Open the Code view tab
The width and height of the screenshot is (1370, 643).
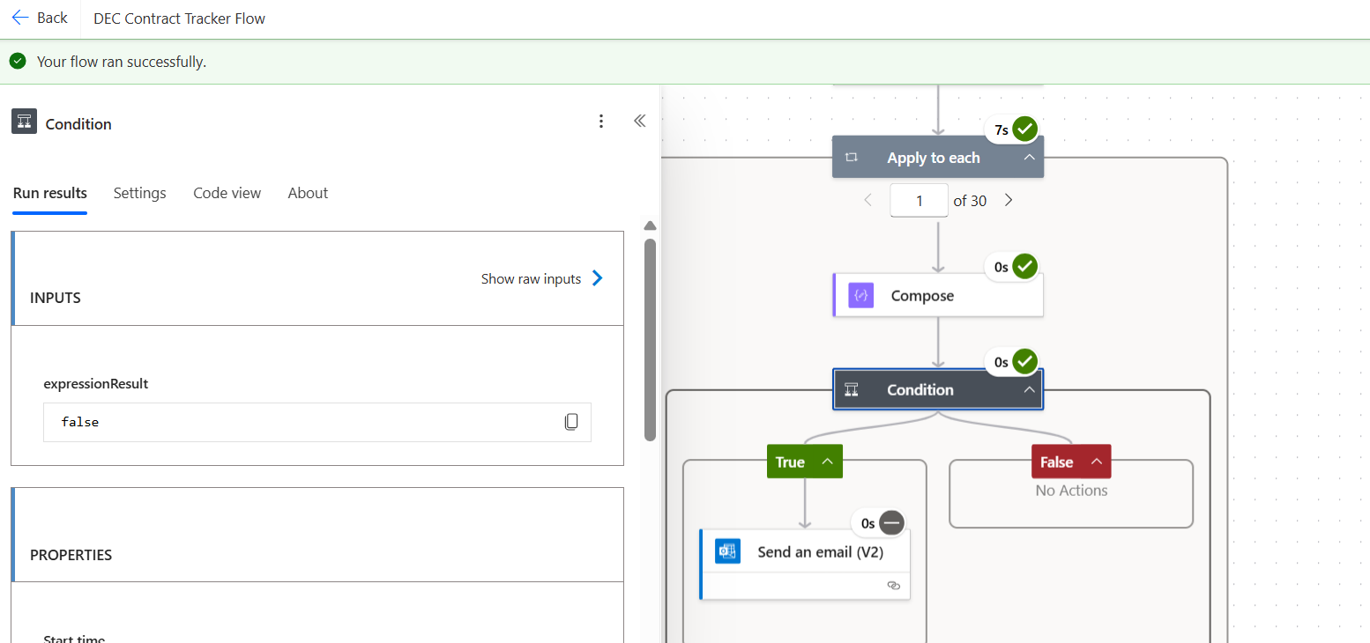(227, 193)
